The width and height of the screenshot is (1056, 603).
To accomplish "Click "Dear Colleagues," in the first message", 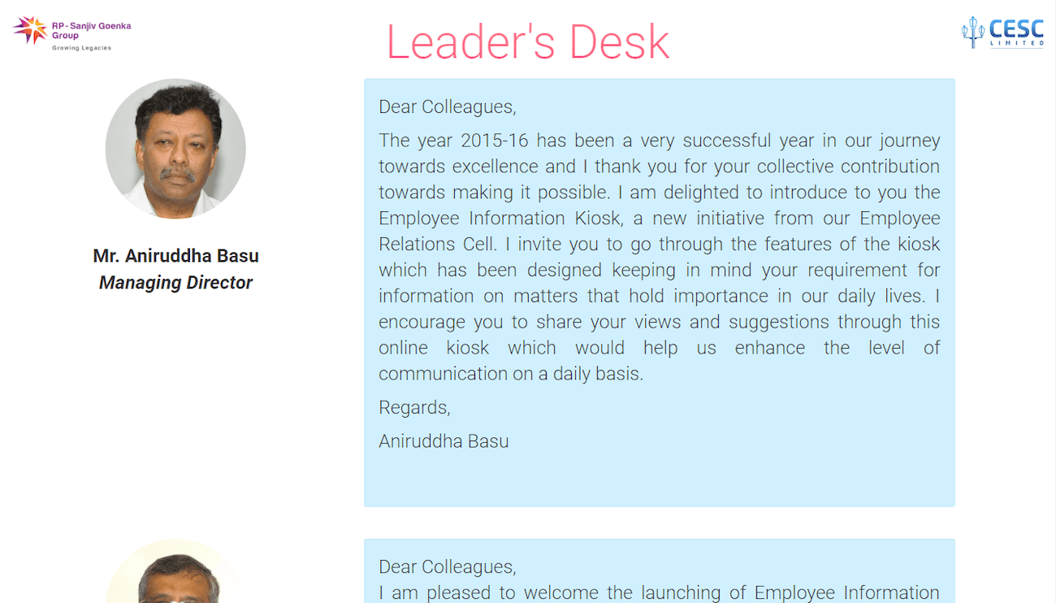I will point(447,106).
